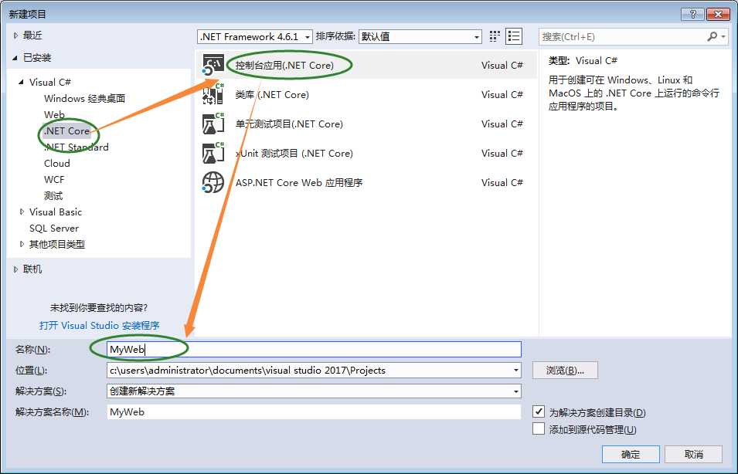Screen dimensions: 738x474
Task: Select the .NET Core category
Action: click(66, 130)
